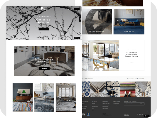The width and height of the screenshot is (157, 118).
Task: Expand the United Kingdom country selector
Action: pos(107,115)
